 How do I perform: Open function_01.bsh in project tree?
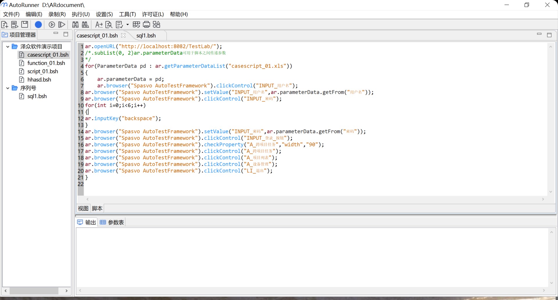point(46,63)
